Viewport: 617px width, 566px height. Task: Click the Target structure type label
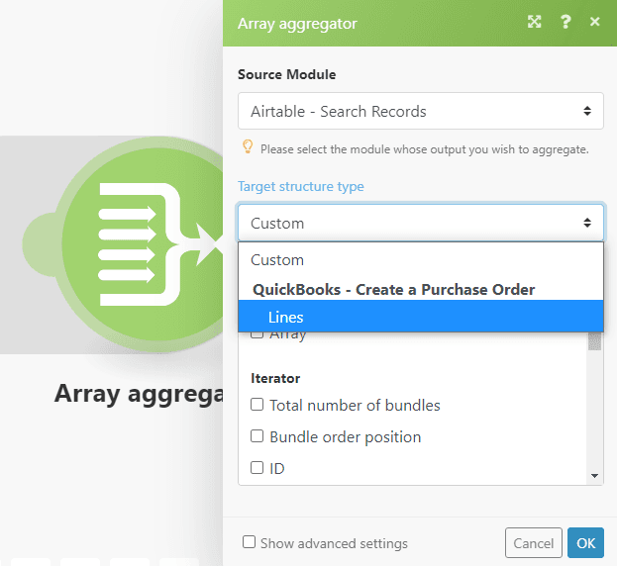click(x=300, y=186)
